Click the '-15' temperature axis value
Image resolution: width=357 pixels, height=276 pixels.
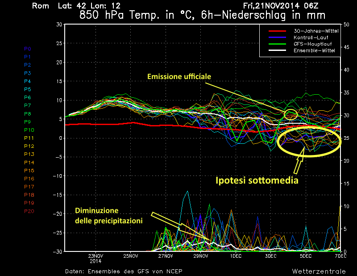(58, 195)
